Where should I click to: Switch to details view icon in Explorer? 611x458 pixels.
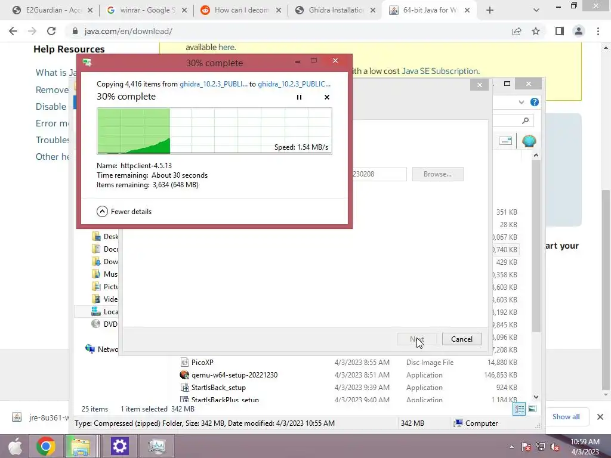tap(519, 409)
